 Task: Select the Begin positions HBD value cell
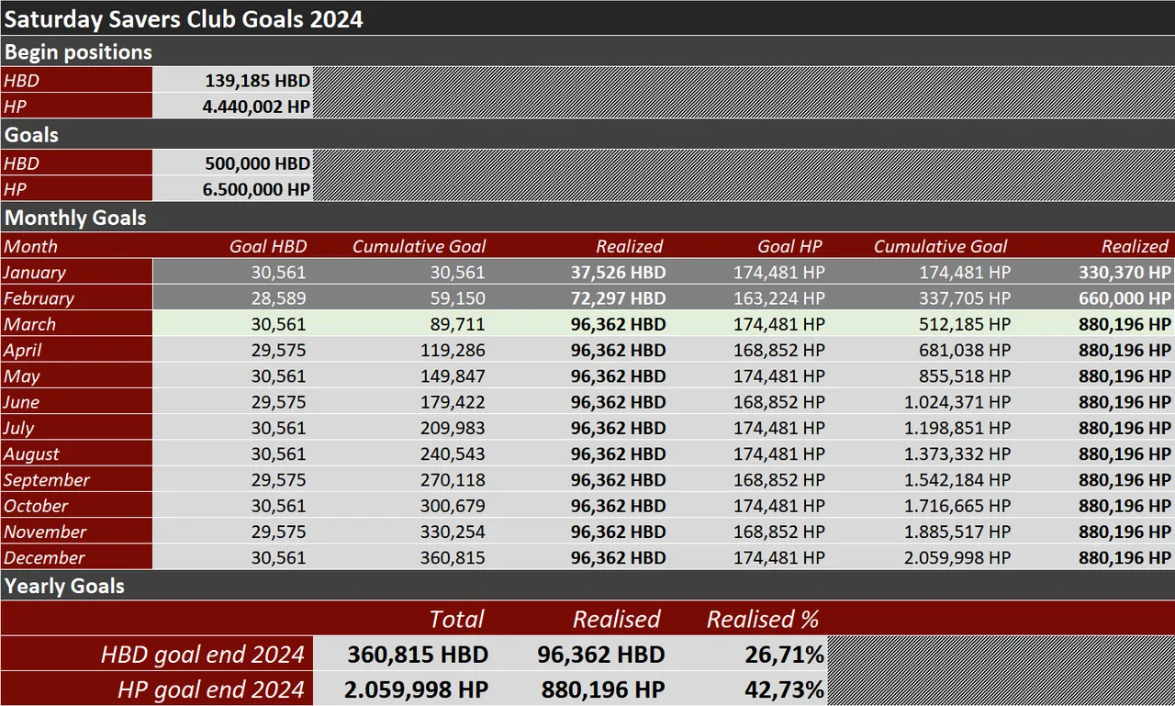pos(233,80)
